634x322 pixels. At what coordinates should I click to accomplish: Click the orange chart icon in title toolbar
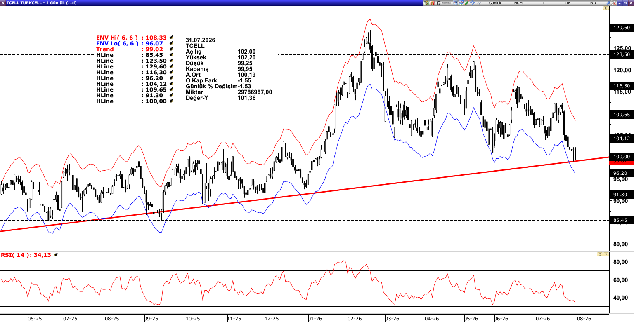click(432, 3)
